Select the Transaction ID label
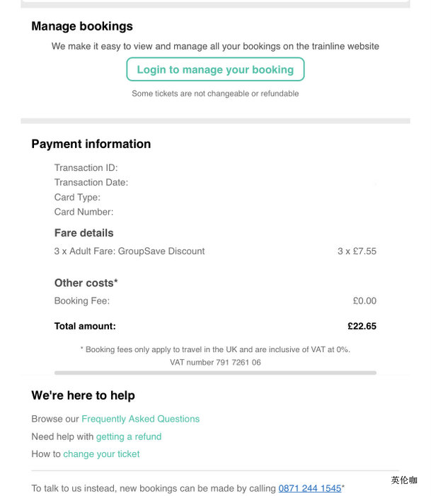The image size is (431, 496). point(86,168)
